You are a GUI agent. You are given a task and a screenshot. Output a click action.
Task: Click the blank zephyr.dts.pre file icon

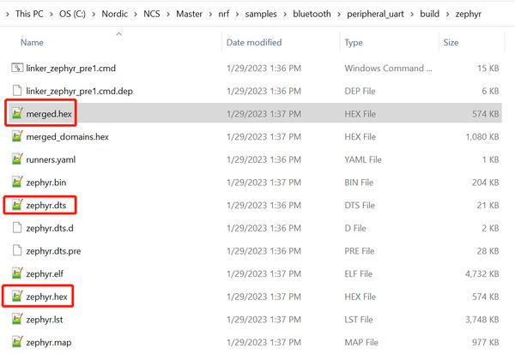(x=17, y=250)
